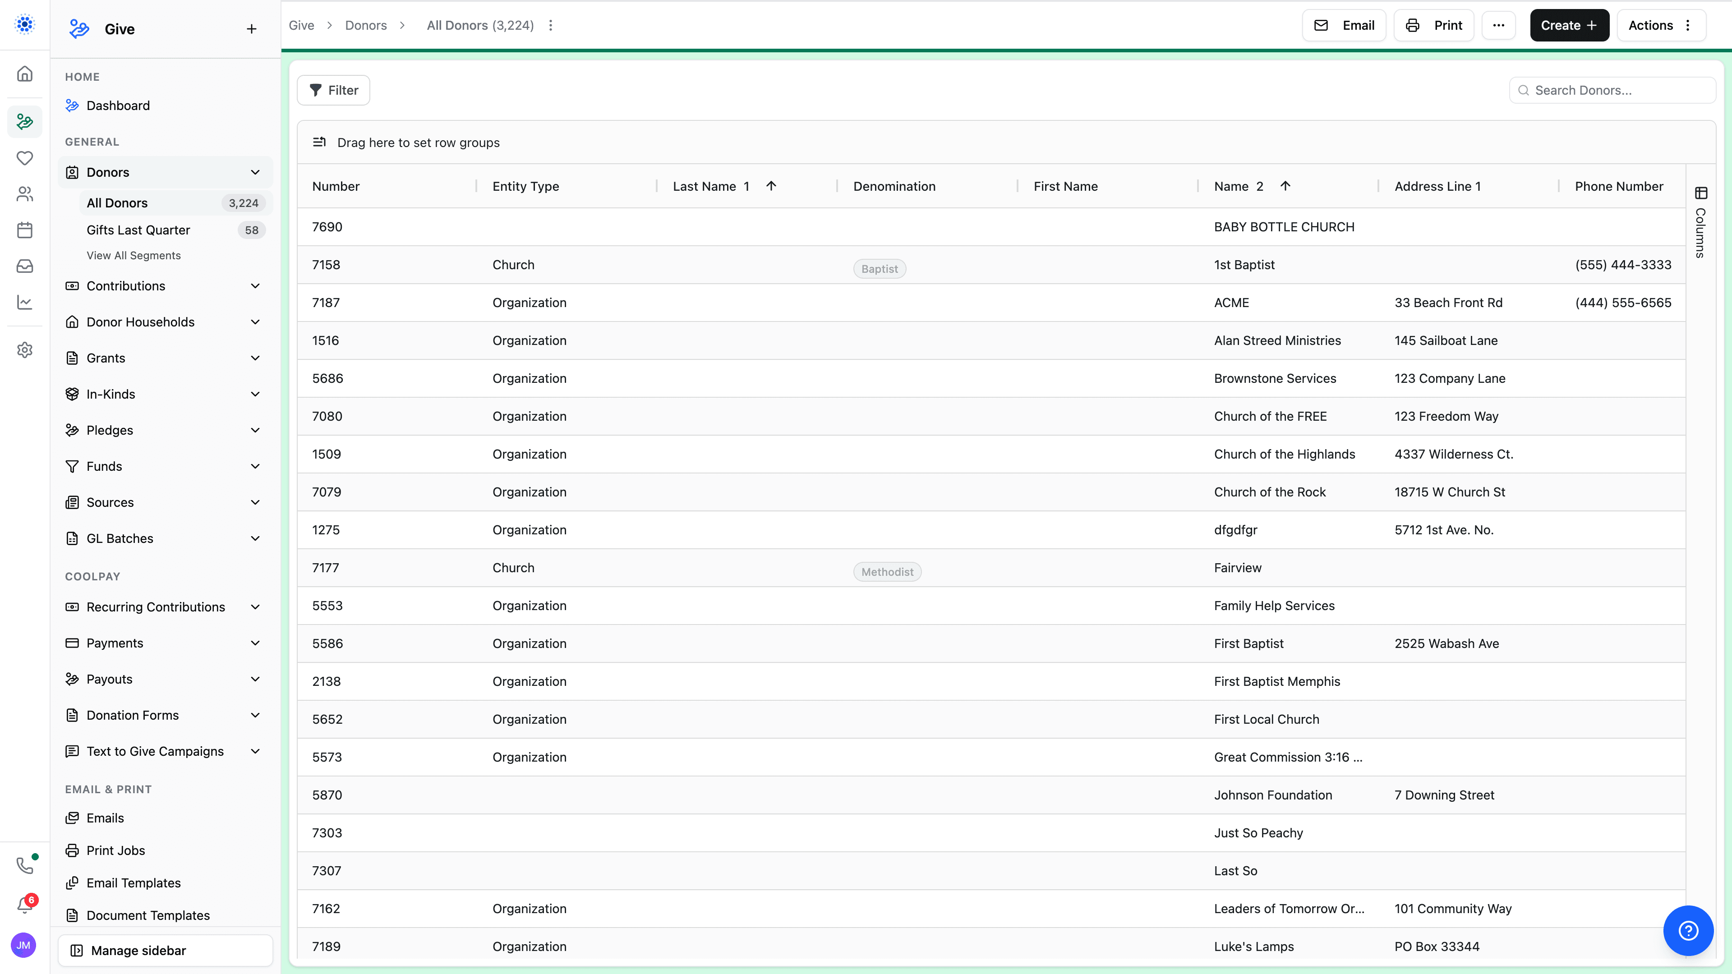Select the Gifts Last Quarter segment
Screen dimensions: 1732x974
[x=176, y=230]
